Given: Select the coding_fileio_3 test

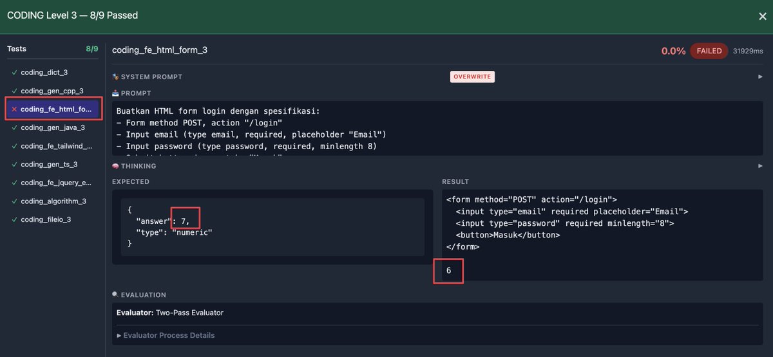Looking at the screenshot, I should click(52, 219).
